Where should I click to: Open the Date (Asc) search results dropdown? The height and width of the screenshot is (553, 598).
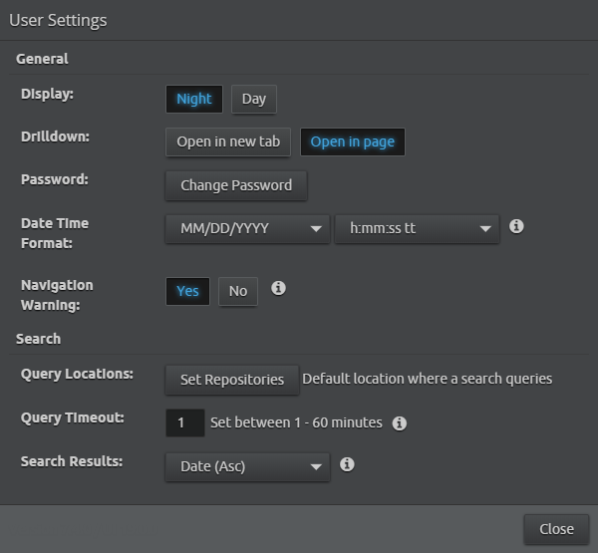(247, 466)
